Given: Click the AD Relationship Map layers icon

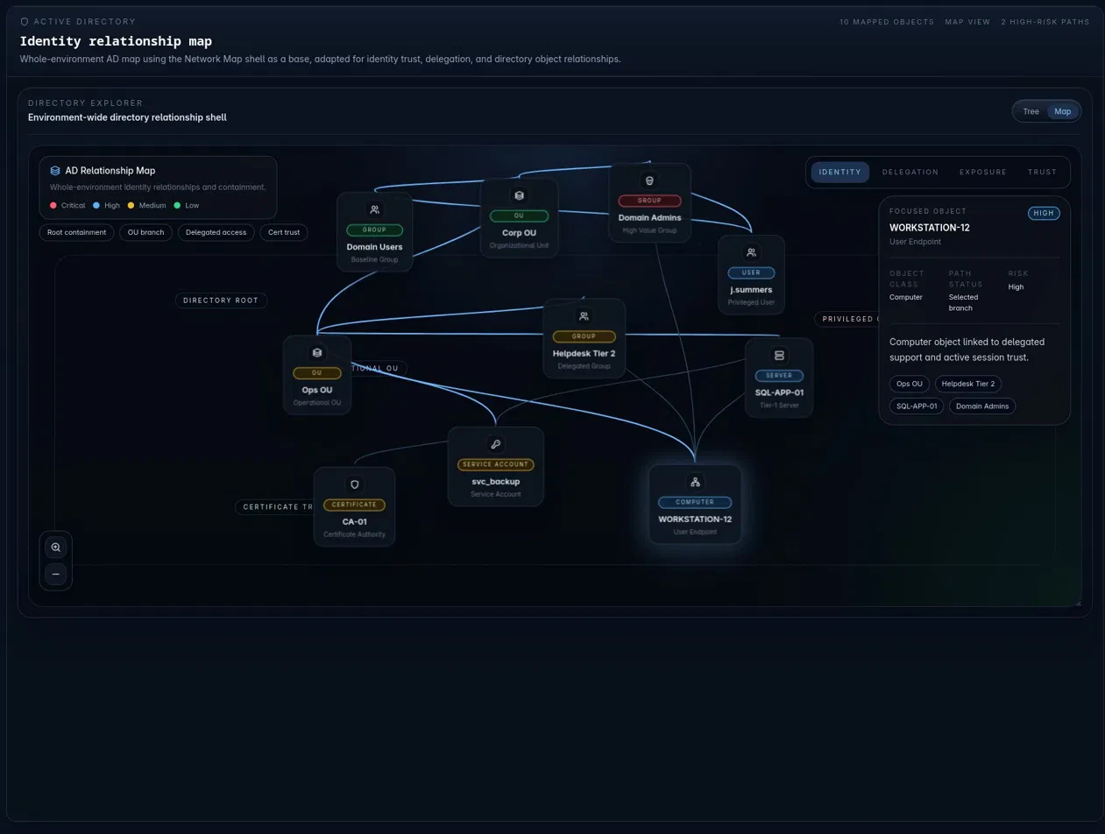Looking at the screenshot, I should click(x=55, y=171).
